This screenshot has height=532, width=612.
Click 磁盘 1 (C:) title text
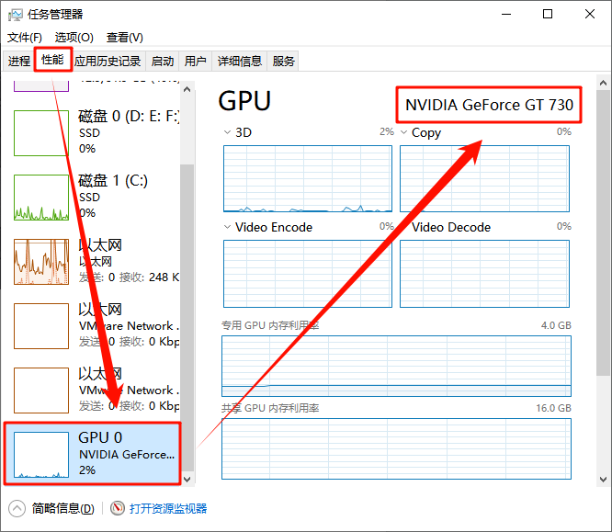113,181
